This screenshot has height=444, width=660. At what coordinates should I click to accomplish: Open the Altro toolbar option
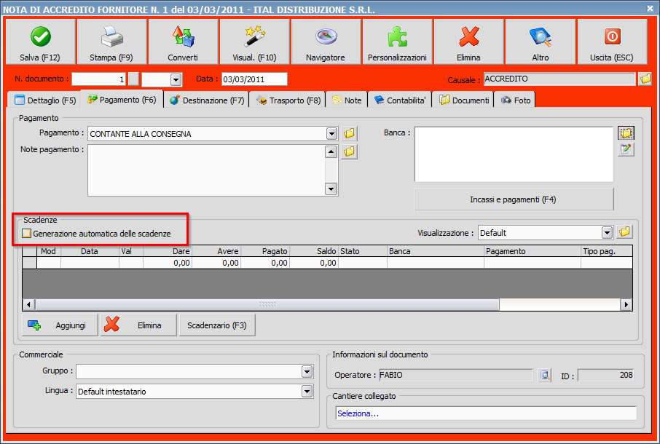(541, 41)
